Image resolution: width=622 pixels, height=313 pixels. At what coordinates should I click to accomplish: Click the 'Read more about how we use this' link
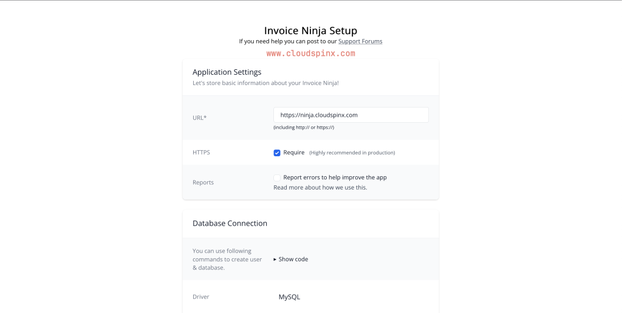pos(320,187)
